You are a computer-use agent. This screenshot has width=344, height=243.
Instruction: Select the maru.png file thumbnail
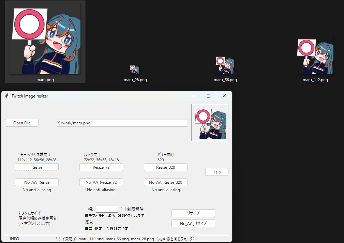tap(45, 39)
